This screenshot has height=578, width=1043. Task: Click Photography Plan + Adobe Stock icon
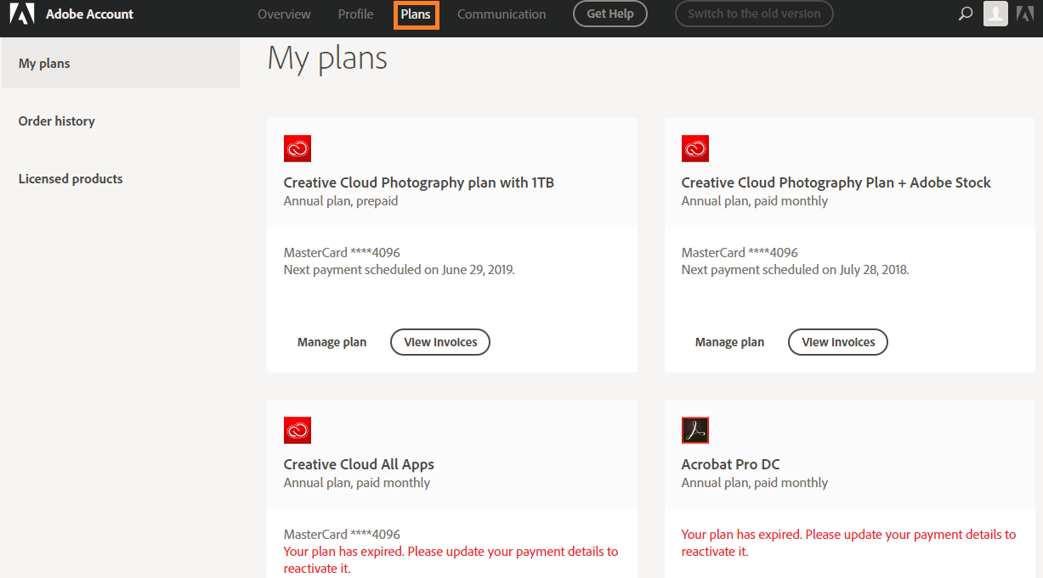pos(695,149)
